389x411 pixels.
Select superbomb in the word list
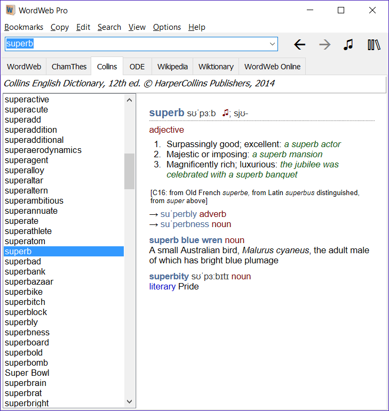click(x=63, y=363)
